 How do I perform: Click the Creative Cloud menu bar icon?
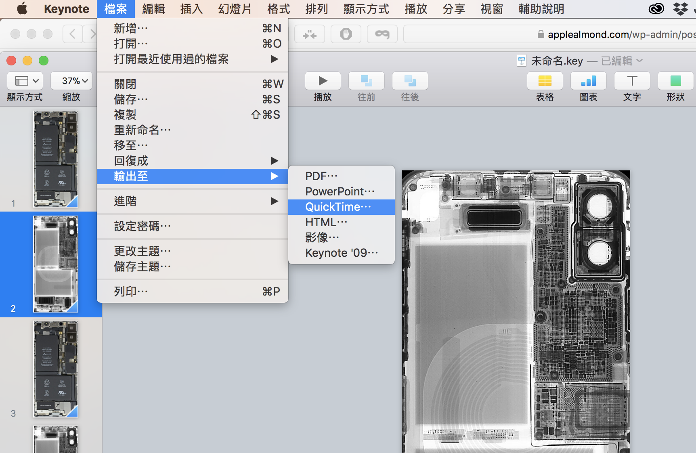click(x=656, y=8)
